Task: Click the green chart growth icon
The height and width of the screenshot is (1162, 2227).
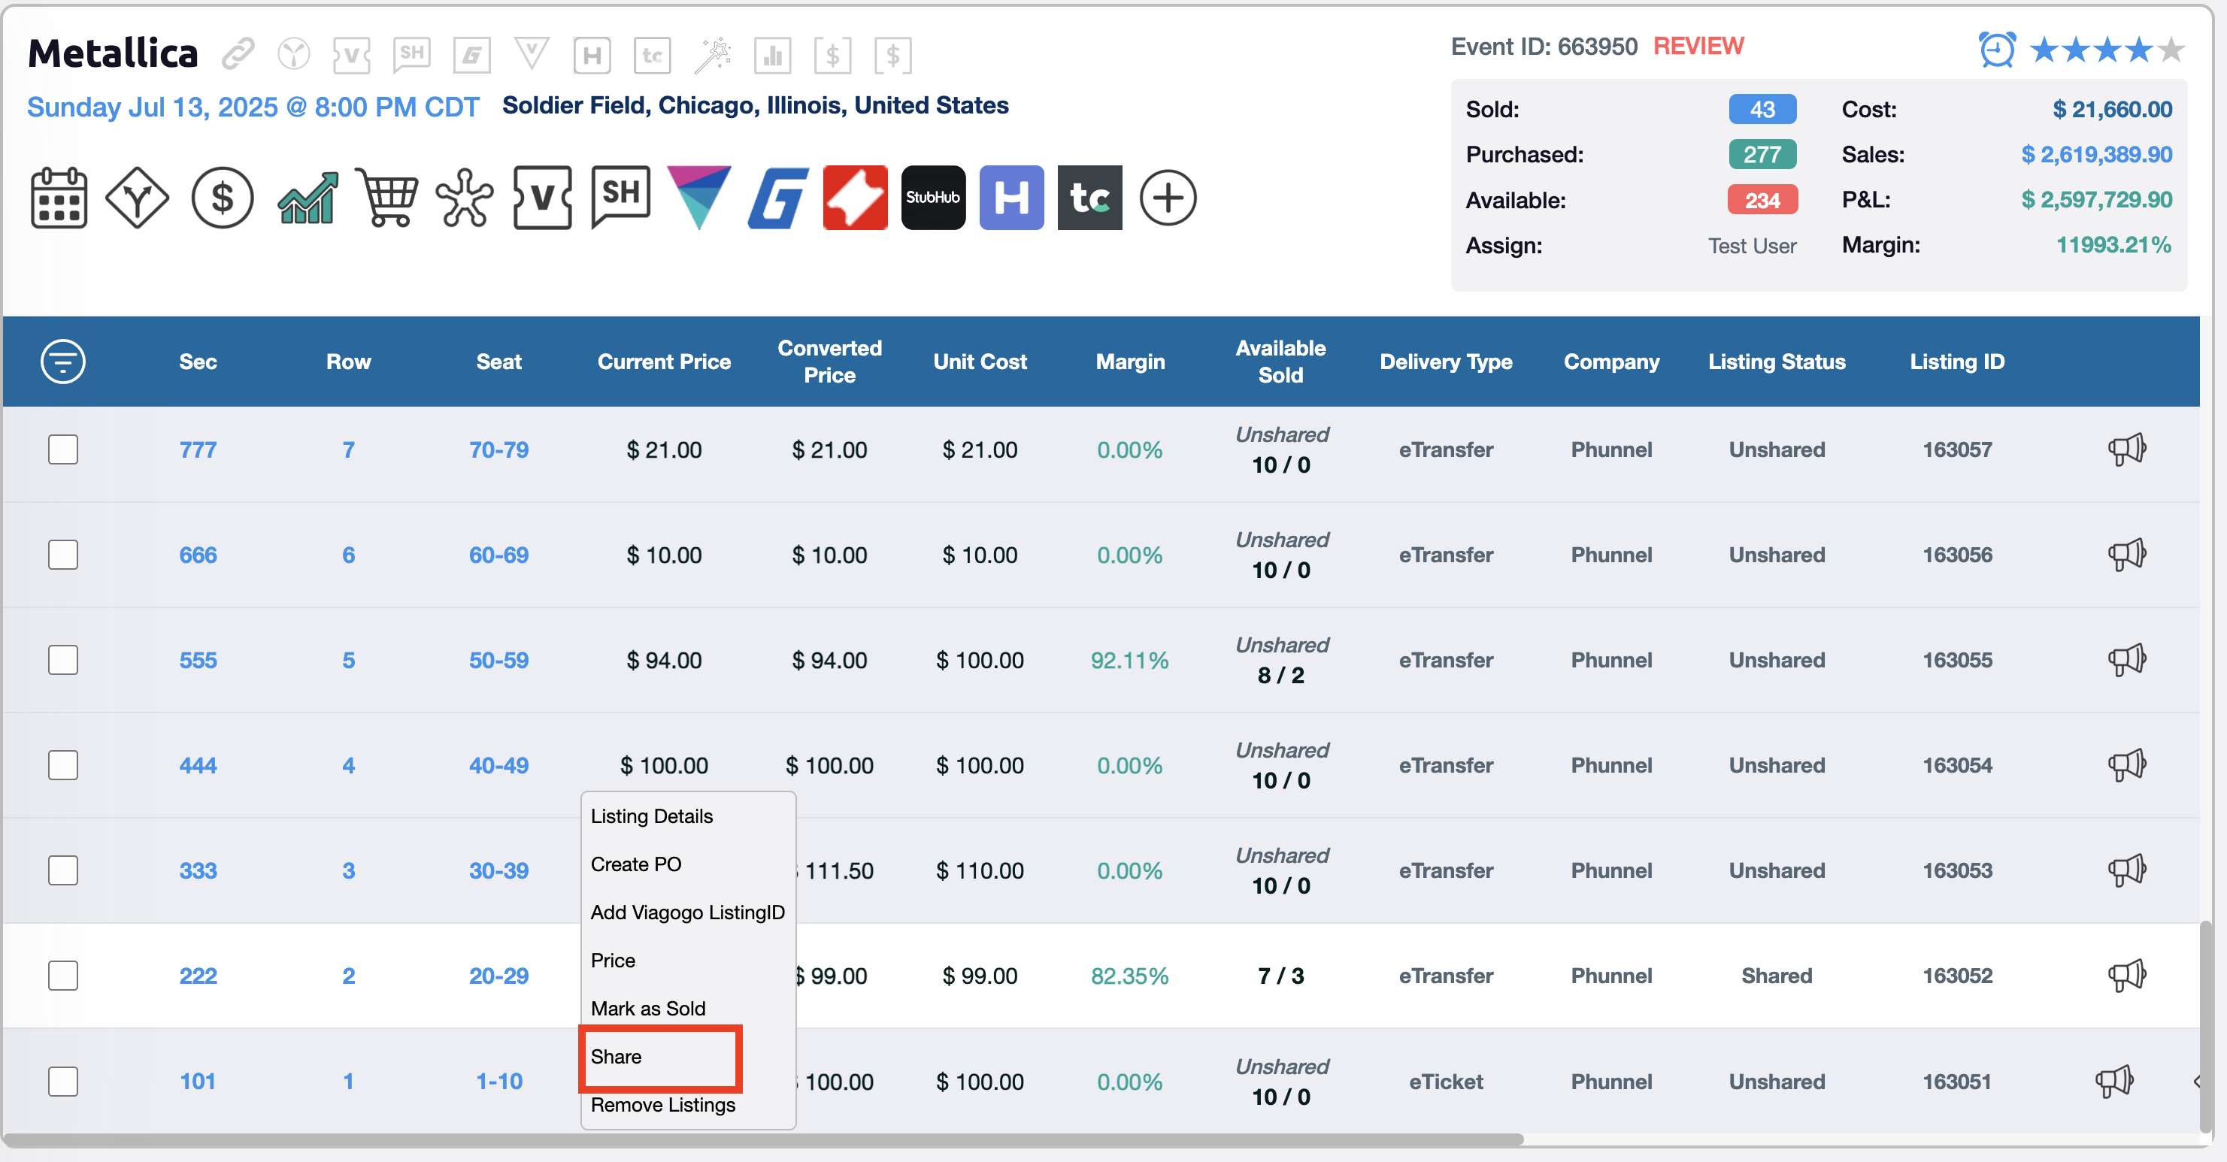Action: 307,198
